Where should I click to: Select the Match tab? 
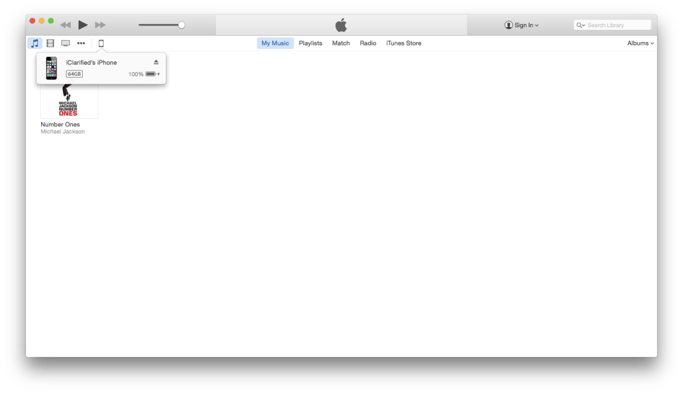(340, 43)
